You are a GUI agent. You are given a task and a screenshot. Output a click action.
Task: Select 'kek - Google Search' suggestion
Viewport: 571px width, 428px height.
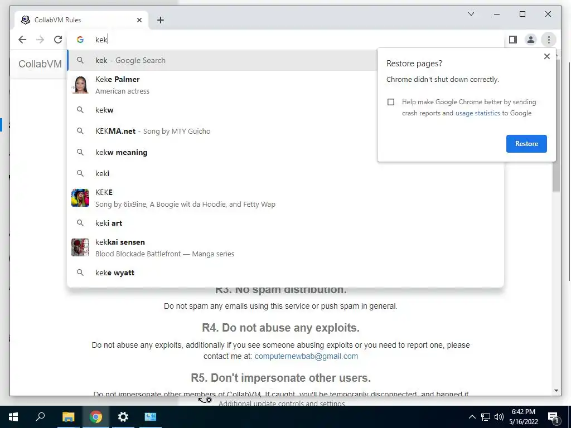pyautogui.click(x=222, y=60)
